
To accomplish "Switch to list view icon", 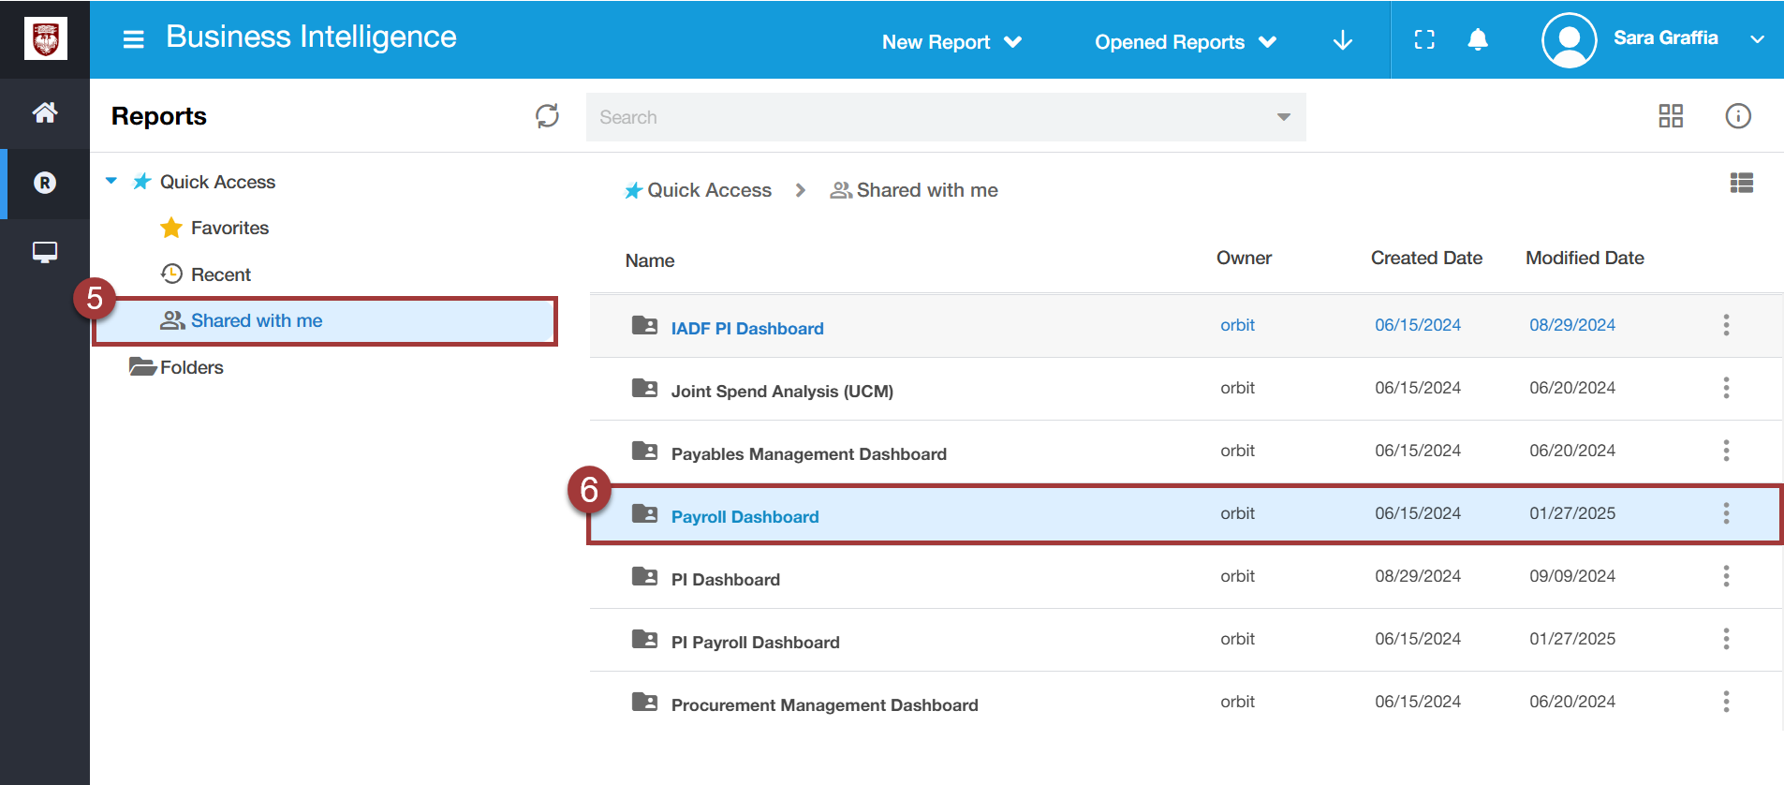I will pos(1742,183).
